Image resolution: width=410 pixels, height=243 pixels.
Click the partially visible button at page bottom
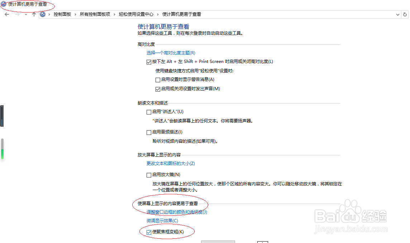tap(218, 242)
